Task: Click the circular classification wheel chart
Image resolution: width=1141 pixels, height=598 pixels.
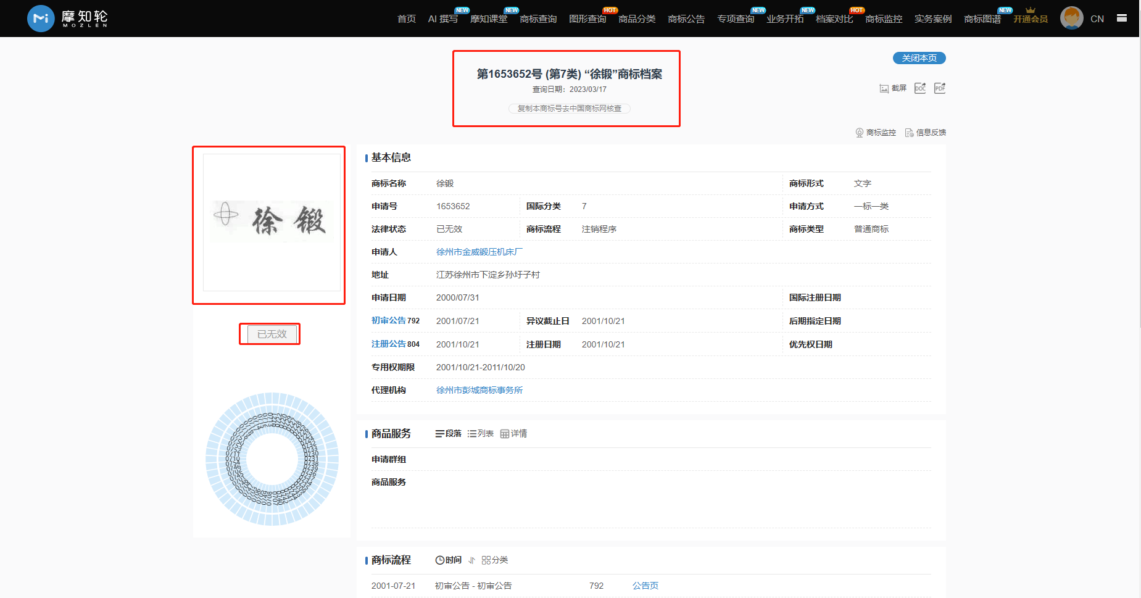Action: pyautogui.click(x=272, y=459)
